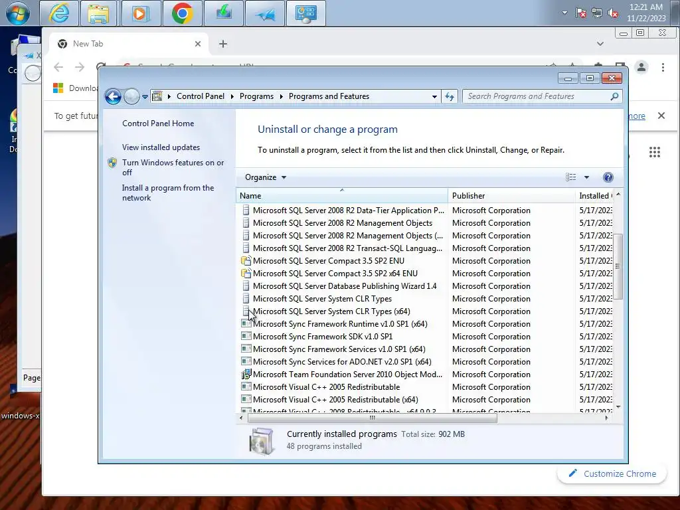This screenshot has height=510, width=680.
Task: Sort by the Publisher column header
Action: tap(512, 196)
